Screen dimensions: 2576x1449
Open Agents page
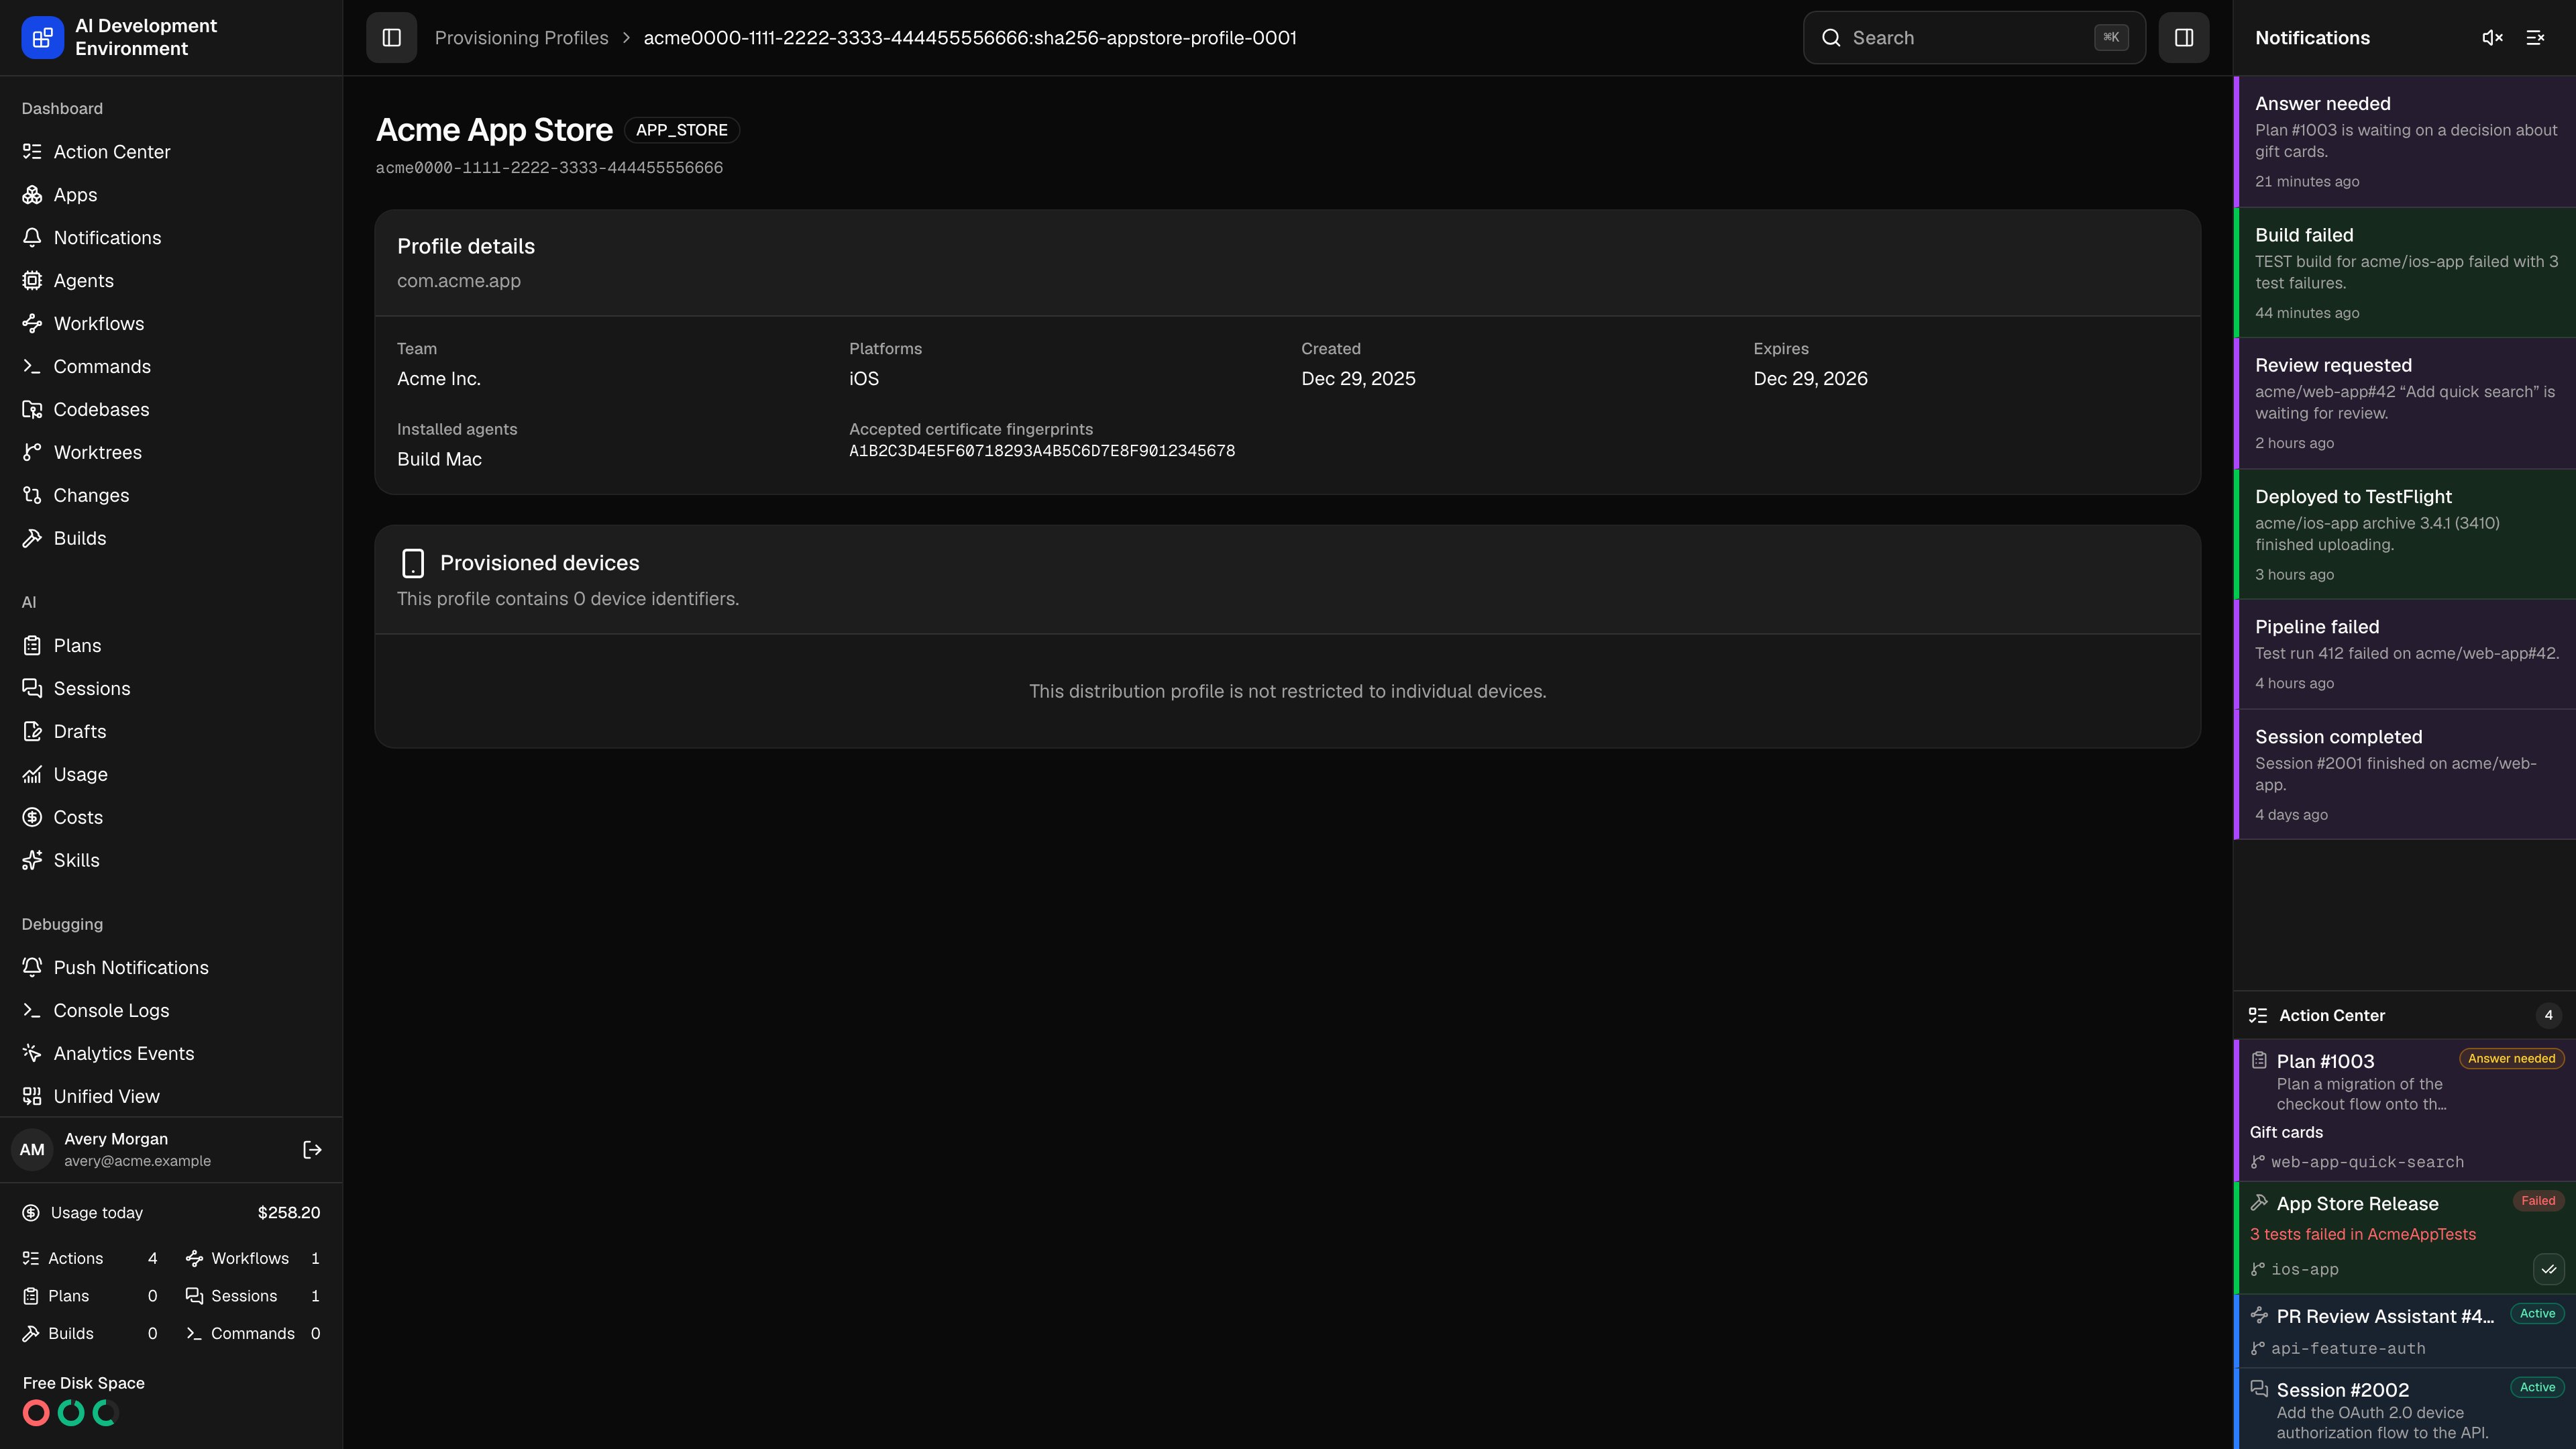pyautogui.click(x=171, y=281)
